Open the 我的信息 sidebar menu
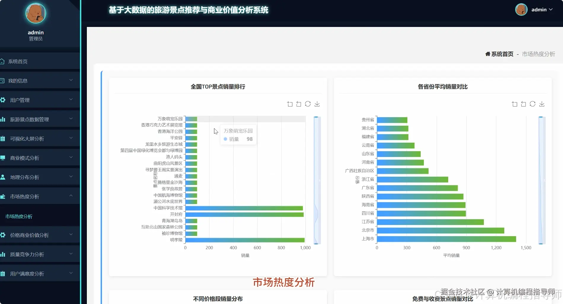This screenshot has width=563, height=304. tap(40, 81)
